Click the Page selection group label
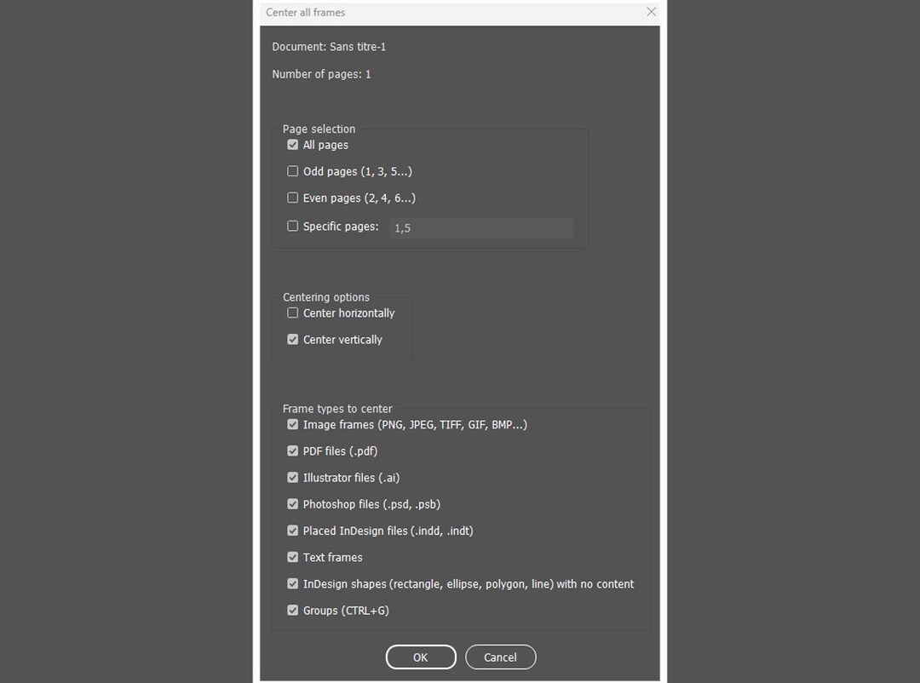This screenshot has height=683, width=920. point(319,129)
